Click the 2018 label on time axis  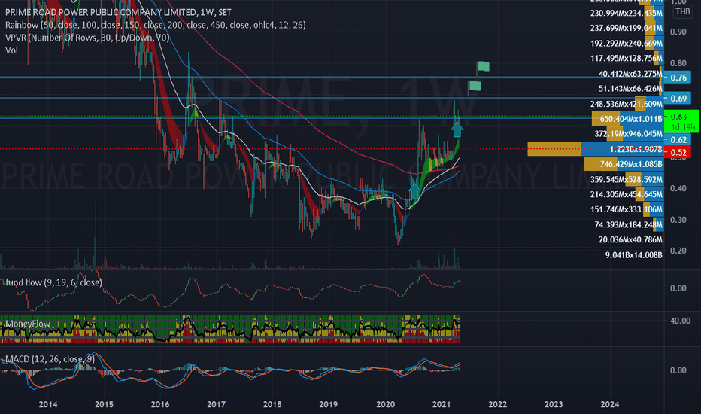tap(272, 405)
